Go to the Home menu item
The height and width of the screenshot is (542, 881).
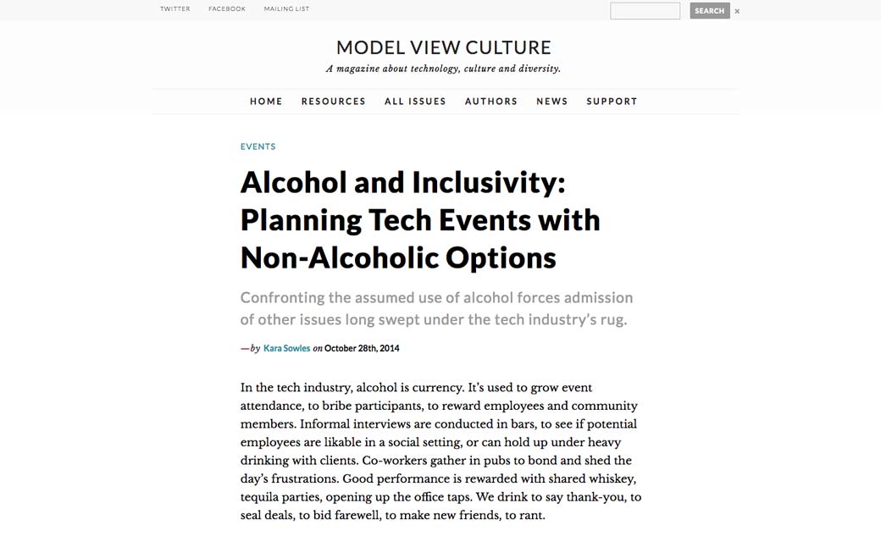point(266,102)
